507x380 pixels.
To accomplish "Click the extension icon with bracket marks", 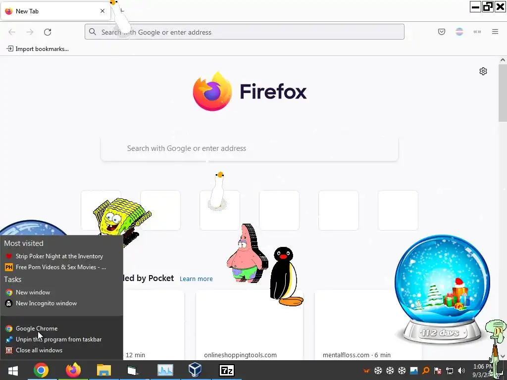I will click(477, 32).
